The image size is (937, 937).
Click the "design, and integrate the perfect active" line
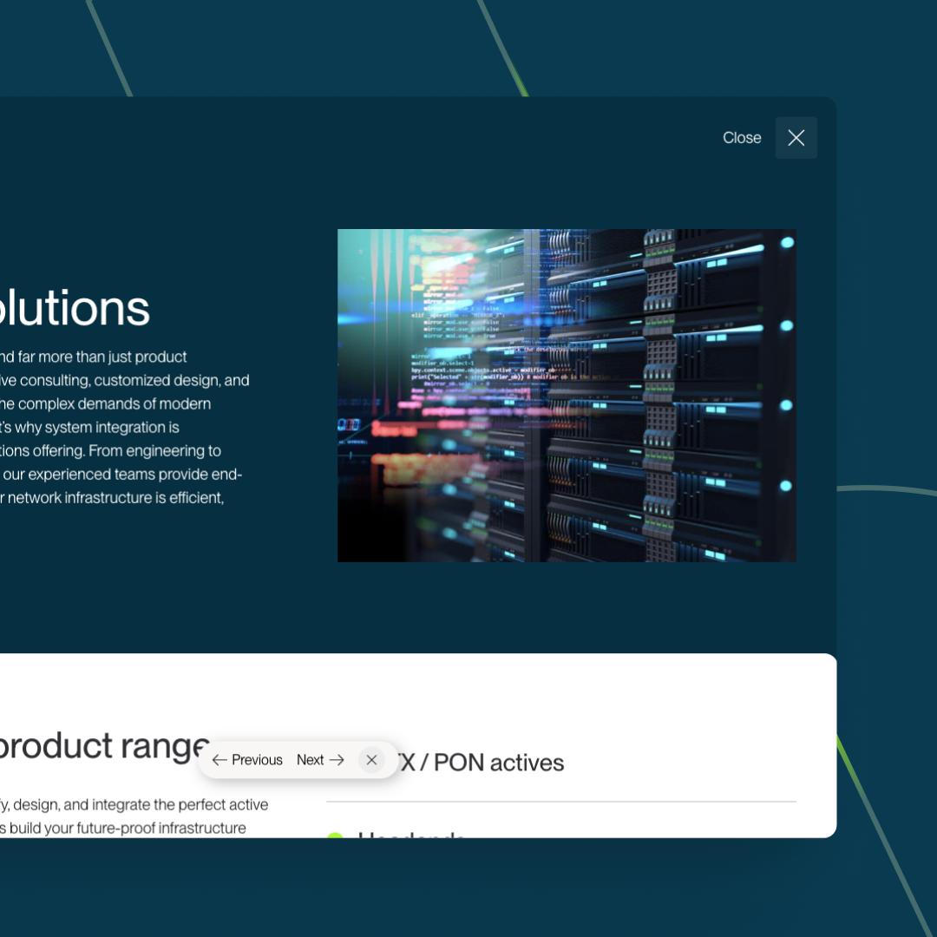(134, 804)
